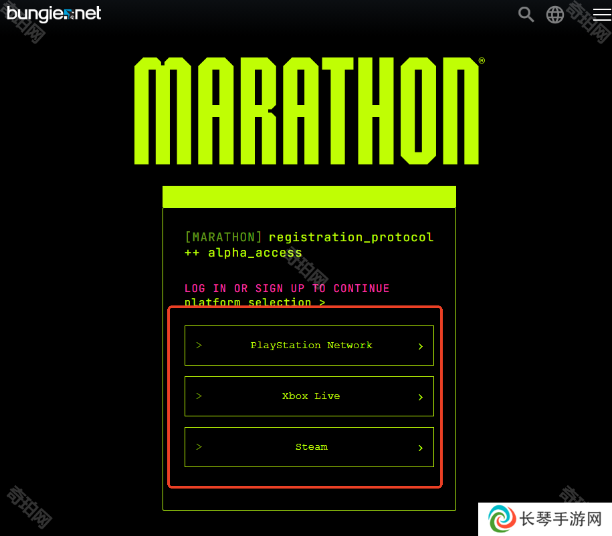Open the bungie.net home logo
612x536 pixels.
[x=54, y=13]
